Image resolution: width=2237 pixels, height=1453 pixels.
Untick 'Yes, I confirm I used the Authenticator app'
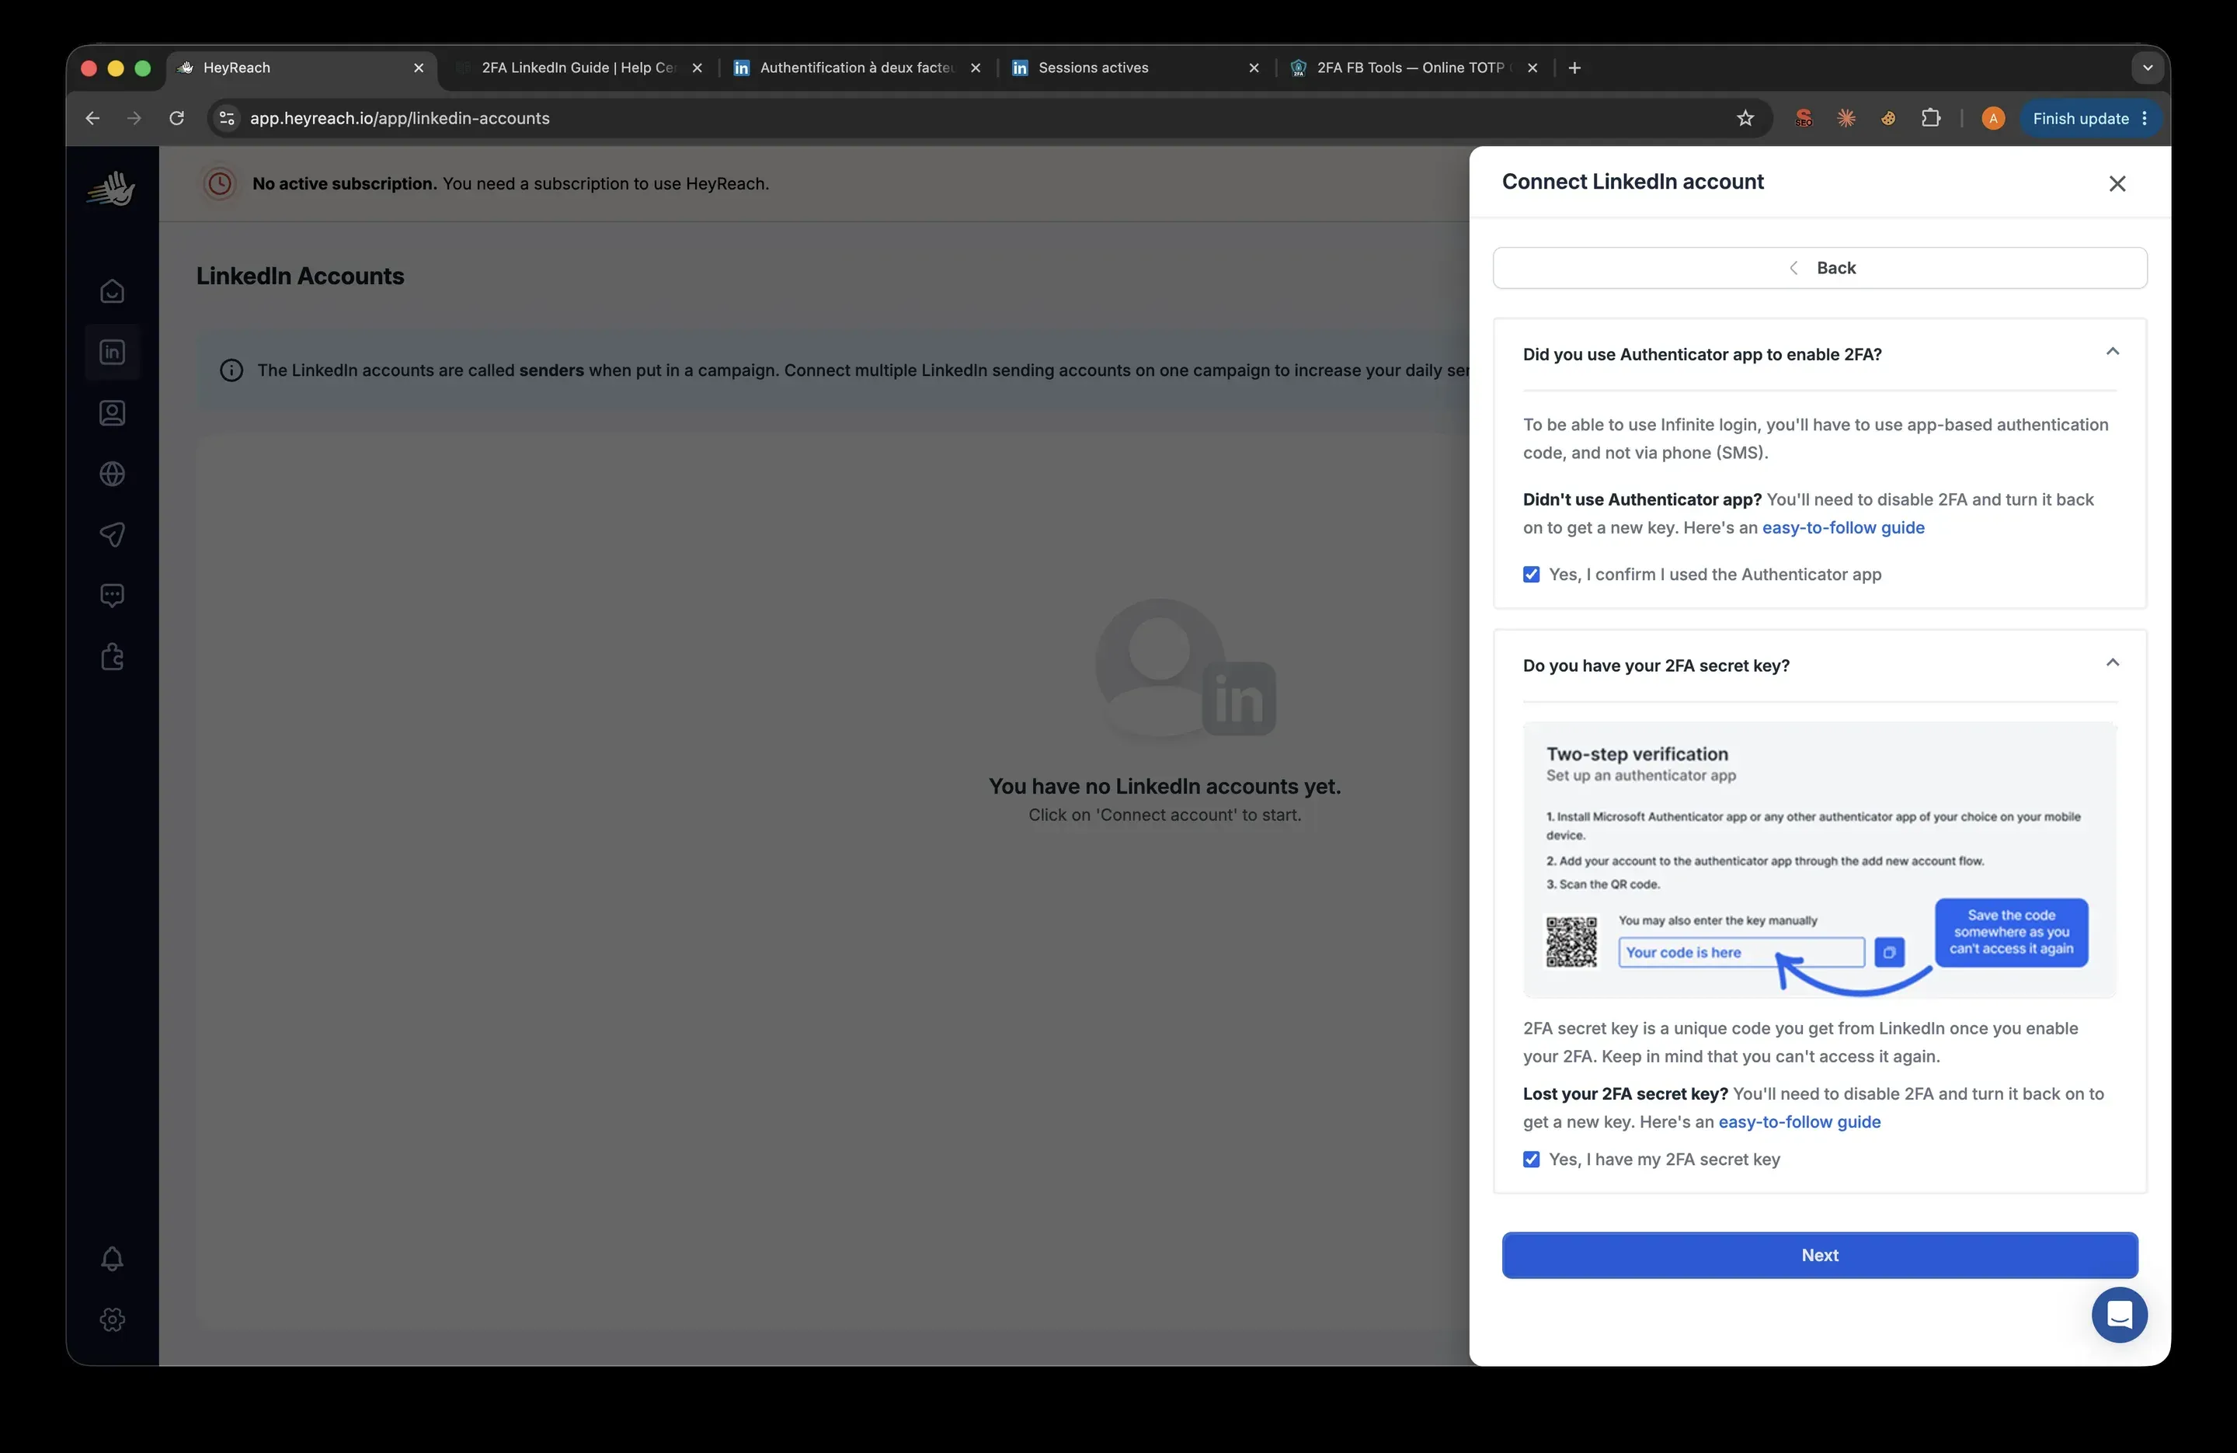click(x=1531, y=574)
